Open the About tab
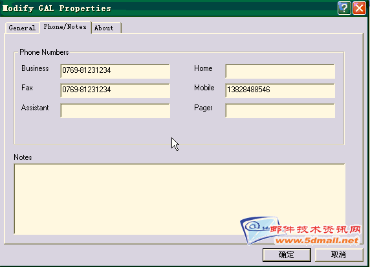This screenshot has width=370, height=267. 106,28
